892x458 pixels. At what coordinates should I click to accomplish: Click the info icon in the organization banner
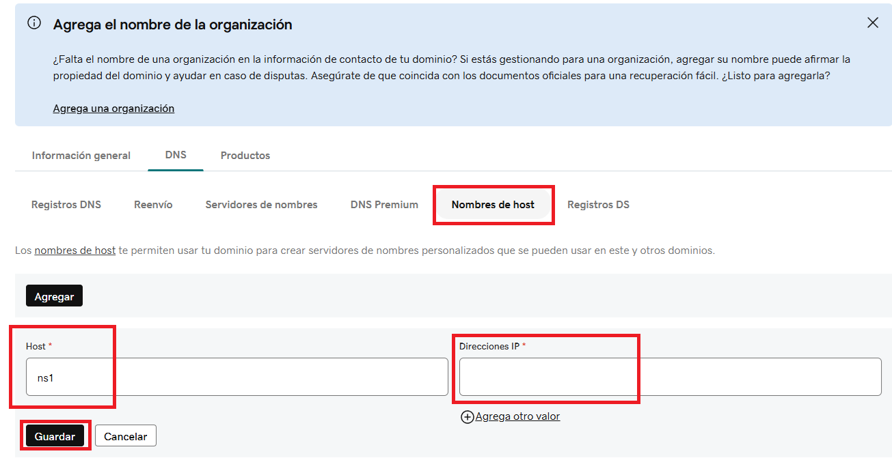pos(34,23)
